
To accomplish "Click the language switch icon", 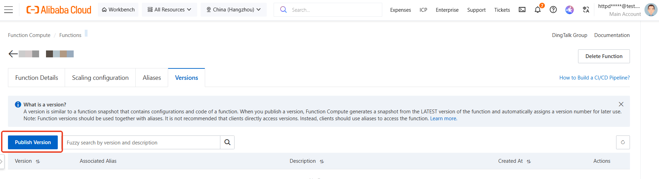I will [x=586, y=10].
